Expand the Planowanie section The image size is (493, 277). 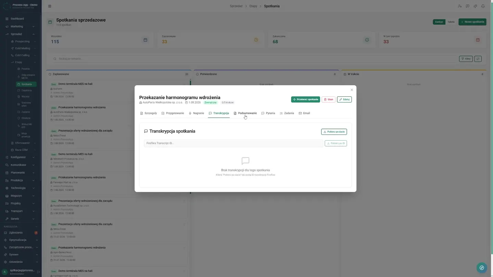(21, 173)
